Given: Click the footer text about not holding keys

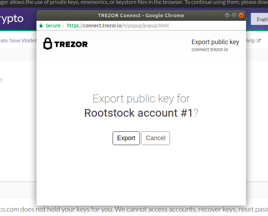Looking at the screenshot, I should pyautogui.click(x=134, y=209).
